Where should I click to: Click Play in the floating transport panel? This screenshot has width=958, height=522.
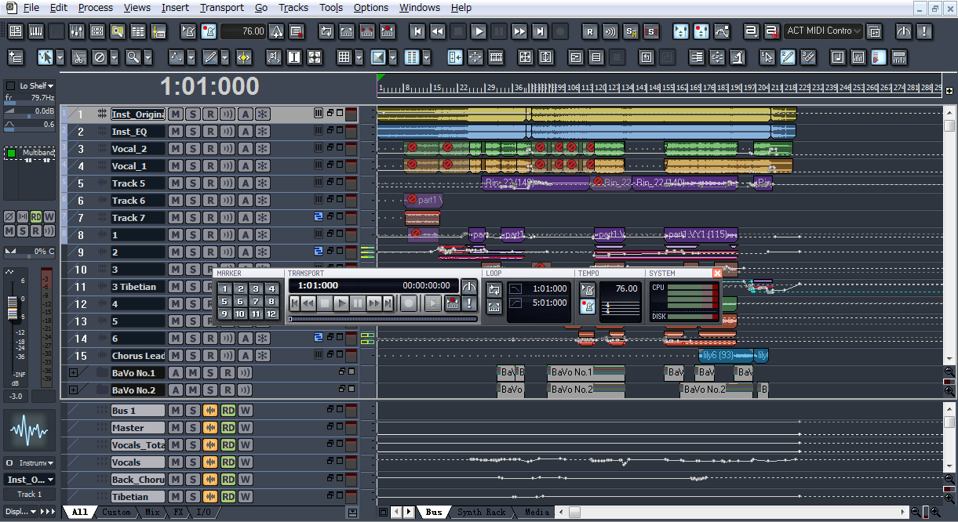point(341,303)
